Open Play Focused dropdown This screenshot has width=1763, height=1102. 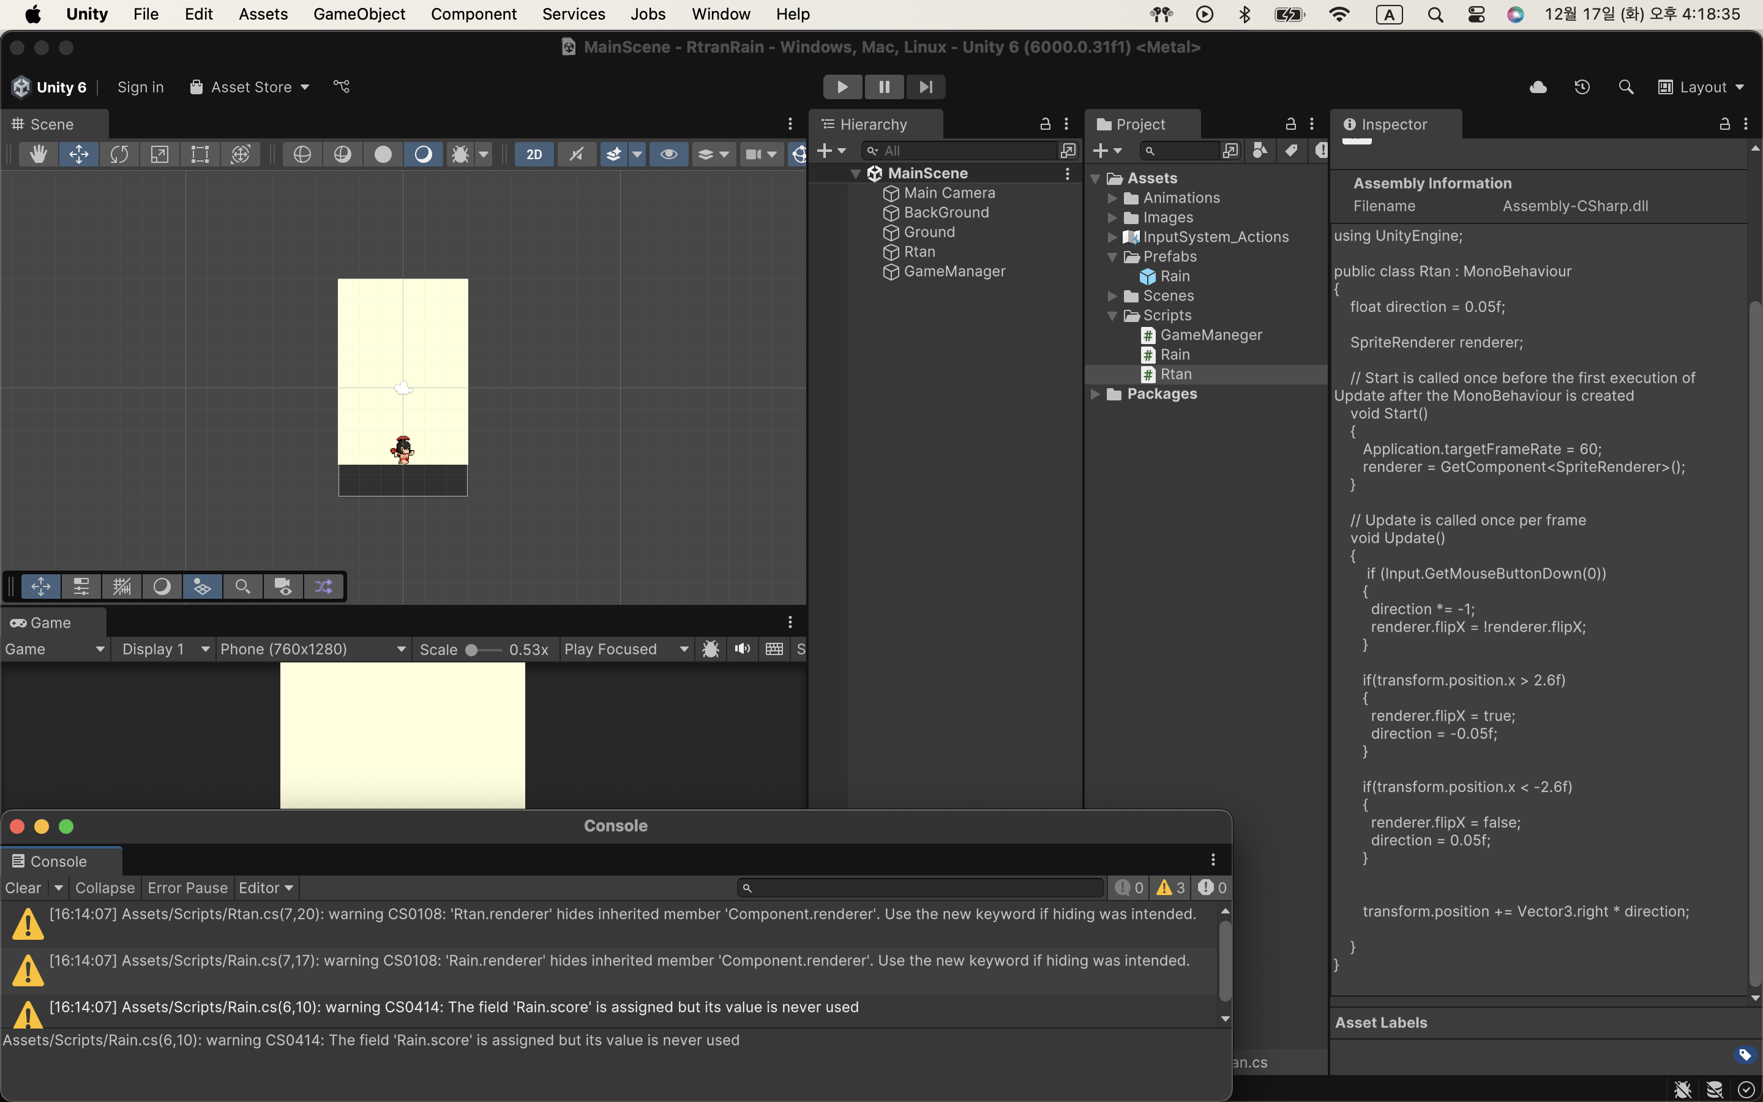tap(626, 649)
